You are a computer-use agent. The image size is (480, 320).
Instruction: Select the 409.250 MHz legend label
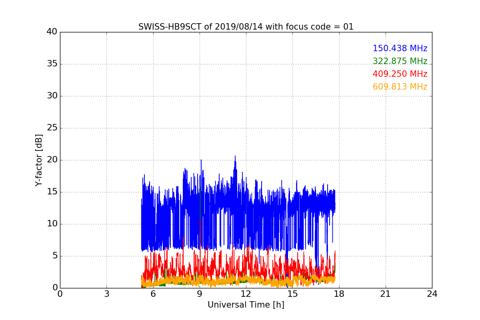point(400,74)
